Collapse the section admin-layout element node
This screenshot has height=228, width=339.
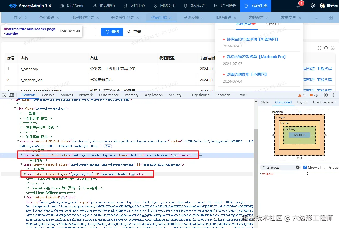18,141
